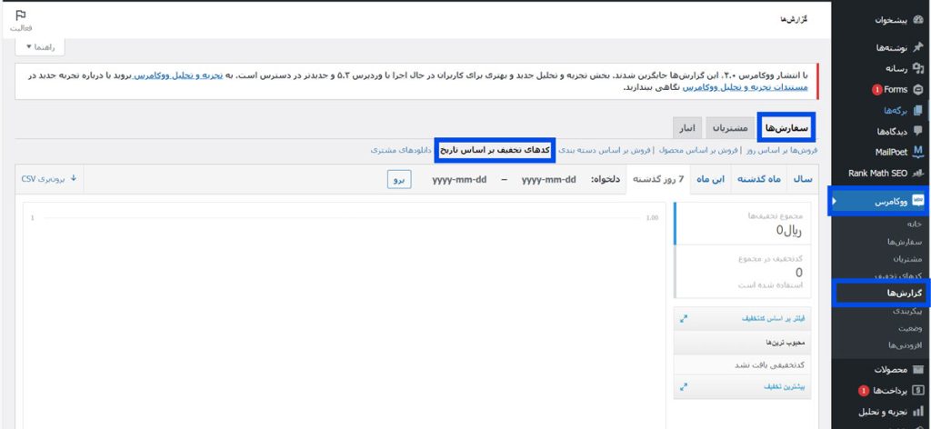Image resolution: width=931 pixels, height=429 pixels.
Task: Click the فعالیت flag icon
Action: point(21,15)
